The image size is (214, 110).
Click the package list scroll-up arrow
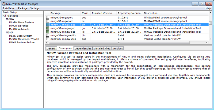pos(210,12)
